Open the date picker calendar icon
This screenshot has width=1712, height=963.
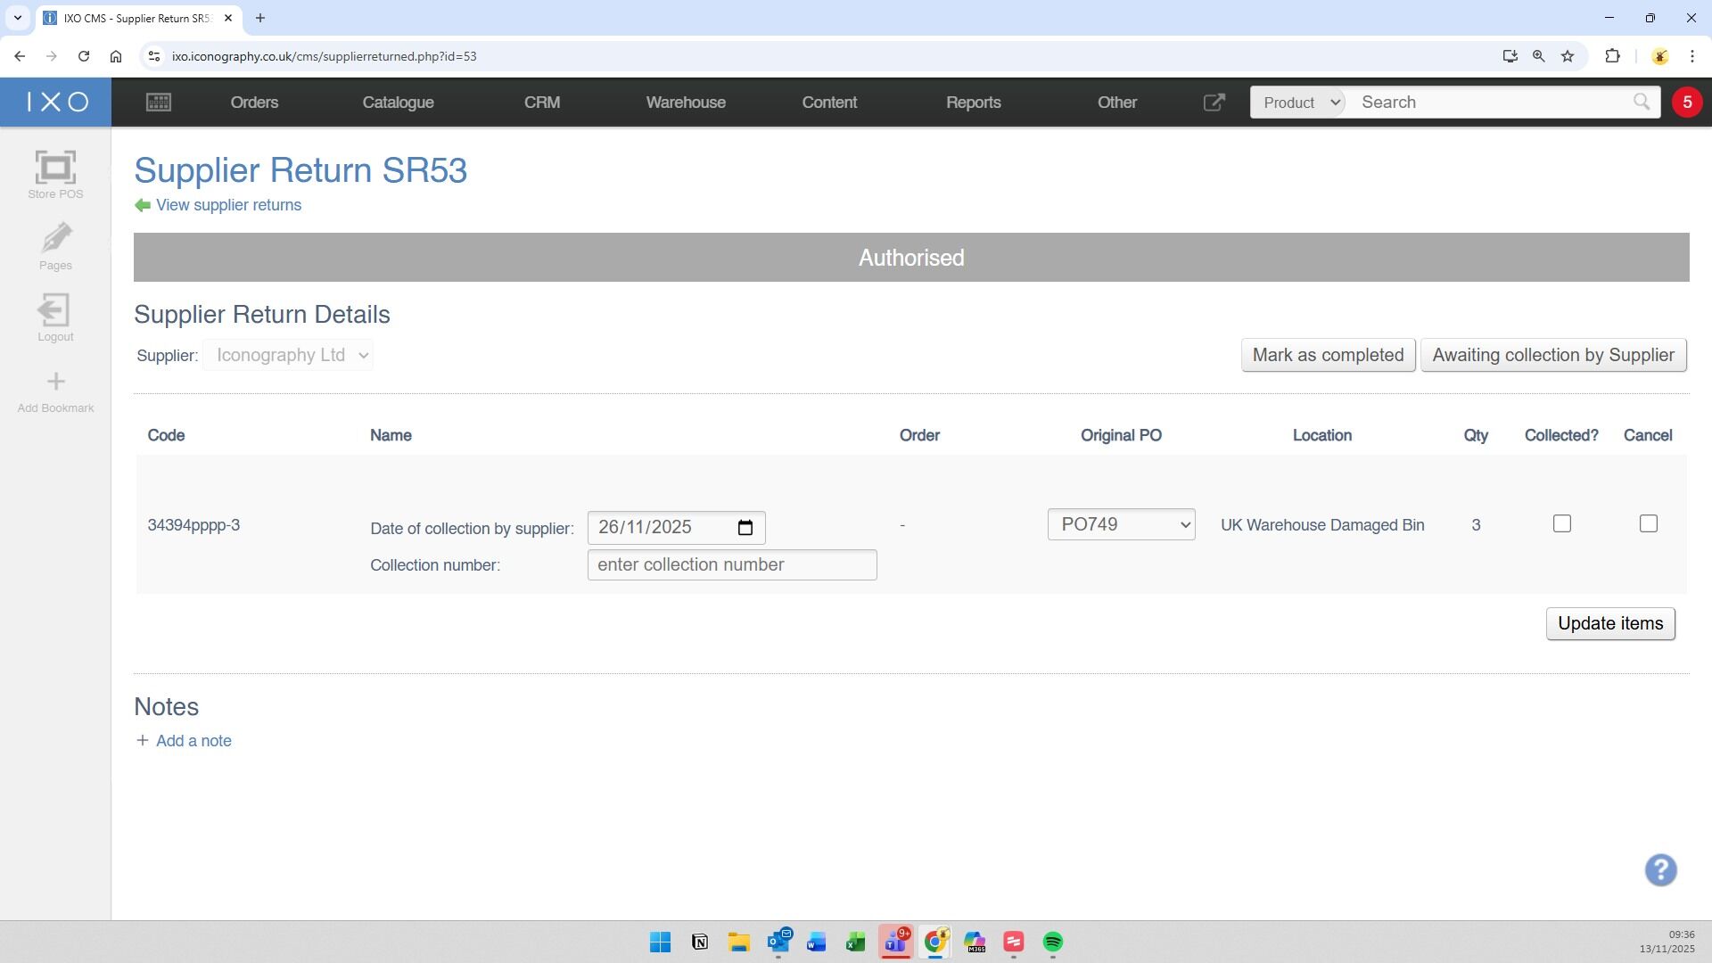tap(745, 528)
